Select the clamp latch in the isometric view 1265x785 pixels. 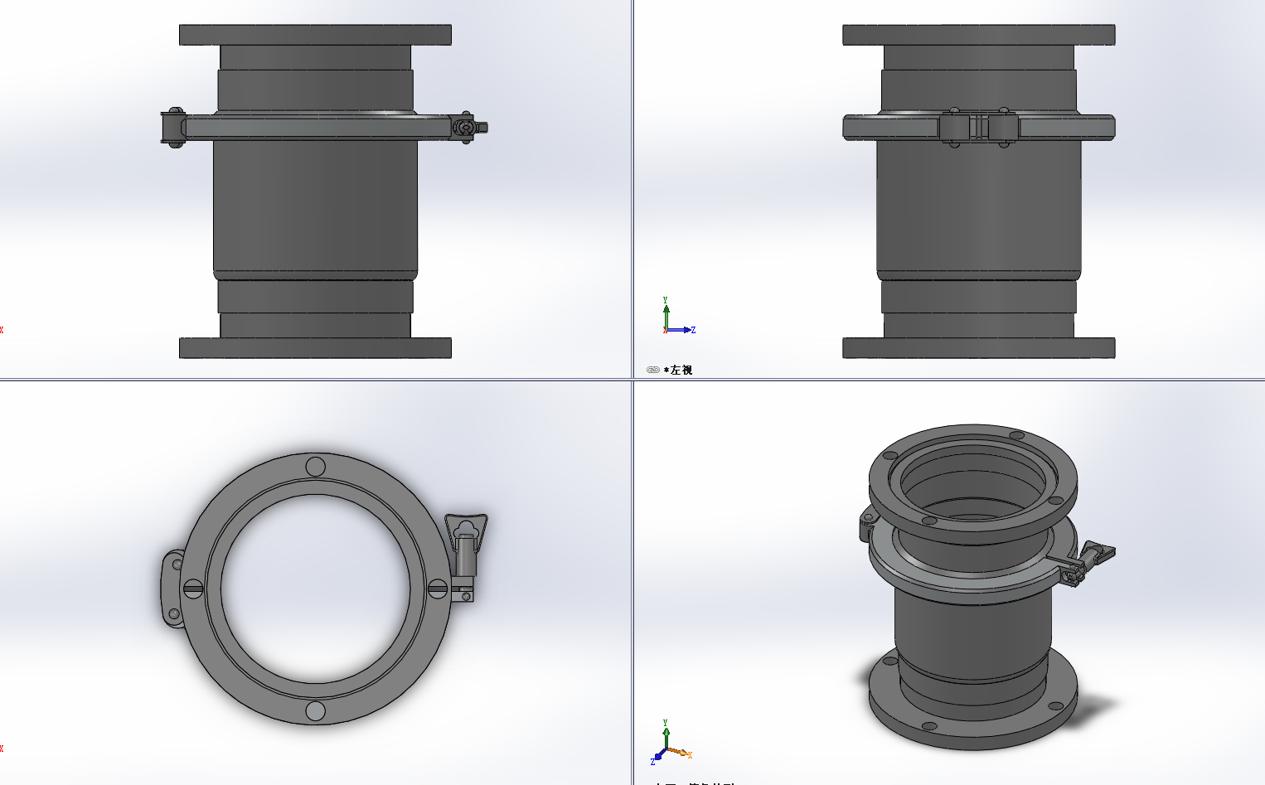[1086, 562]
